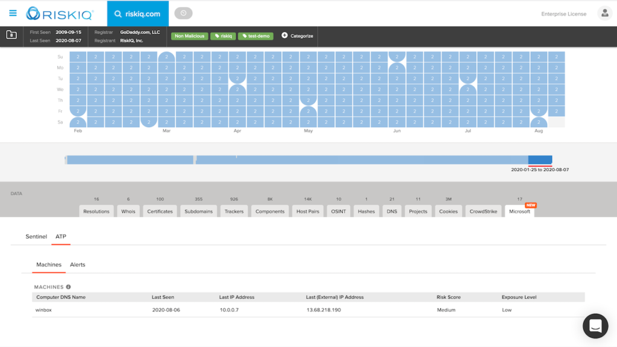The width and height of the screenshot is (617, 347).
Task: Click the Machines info icon
Action: tap(69, 287)
